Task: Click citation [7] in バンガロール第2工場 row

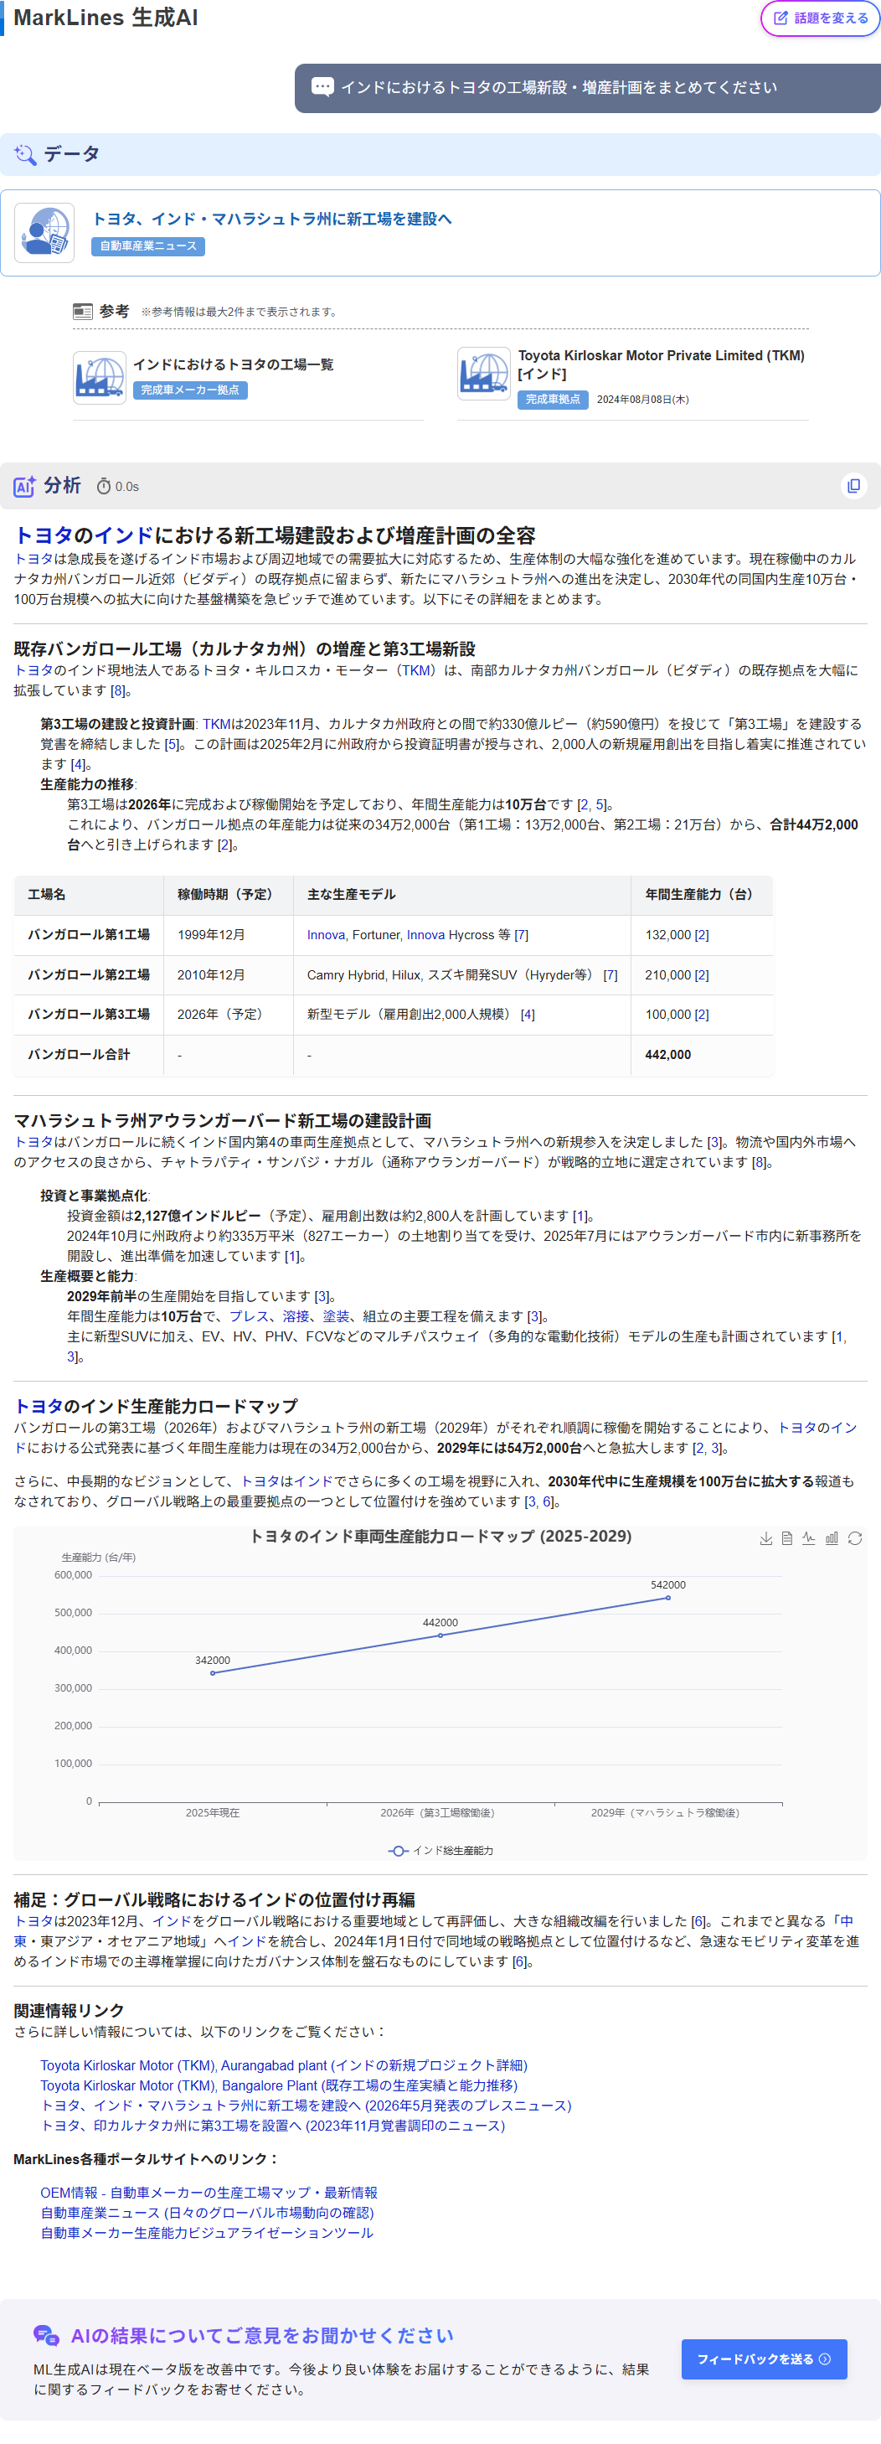Action: (611, 974)
